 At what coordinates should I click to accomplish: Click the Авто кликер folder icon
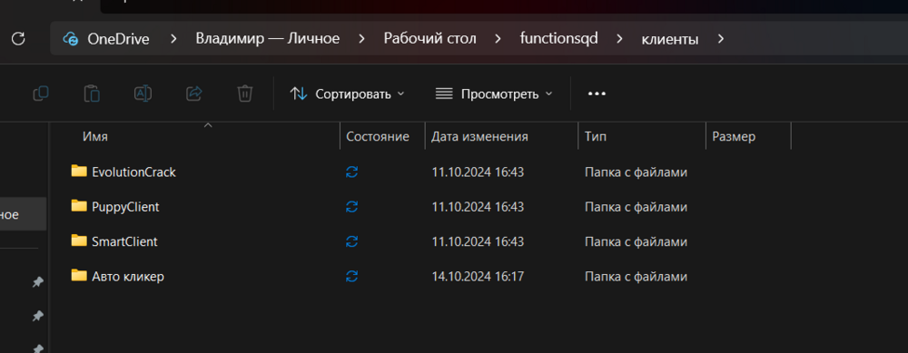coord(79,276)
